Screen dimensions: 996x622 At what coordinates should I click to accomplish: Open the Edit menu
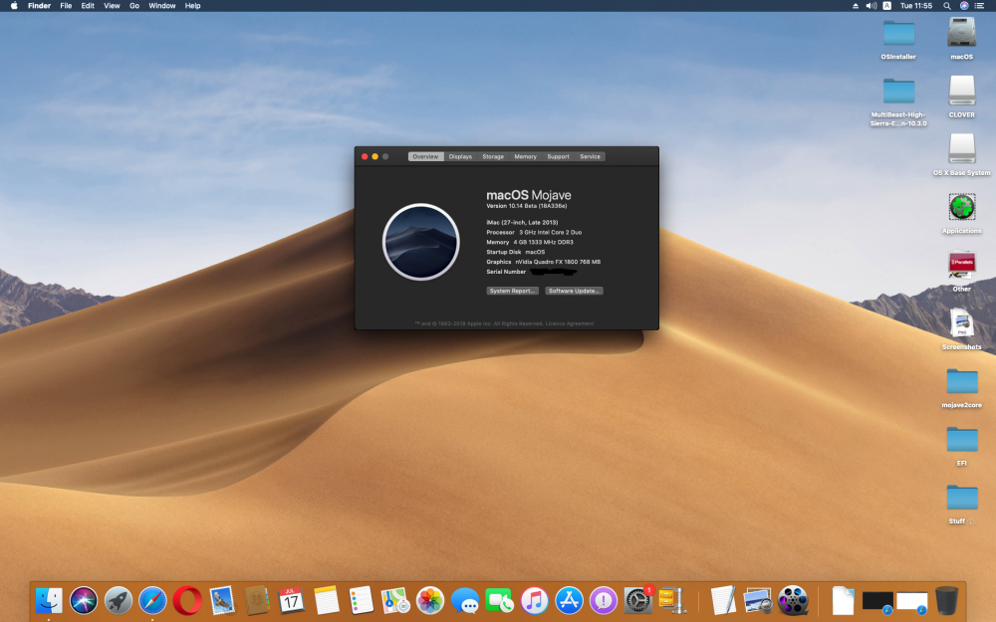[x=88, y=6]
